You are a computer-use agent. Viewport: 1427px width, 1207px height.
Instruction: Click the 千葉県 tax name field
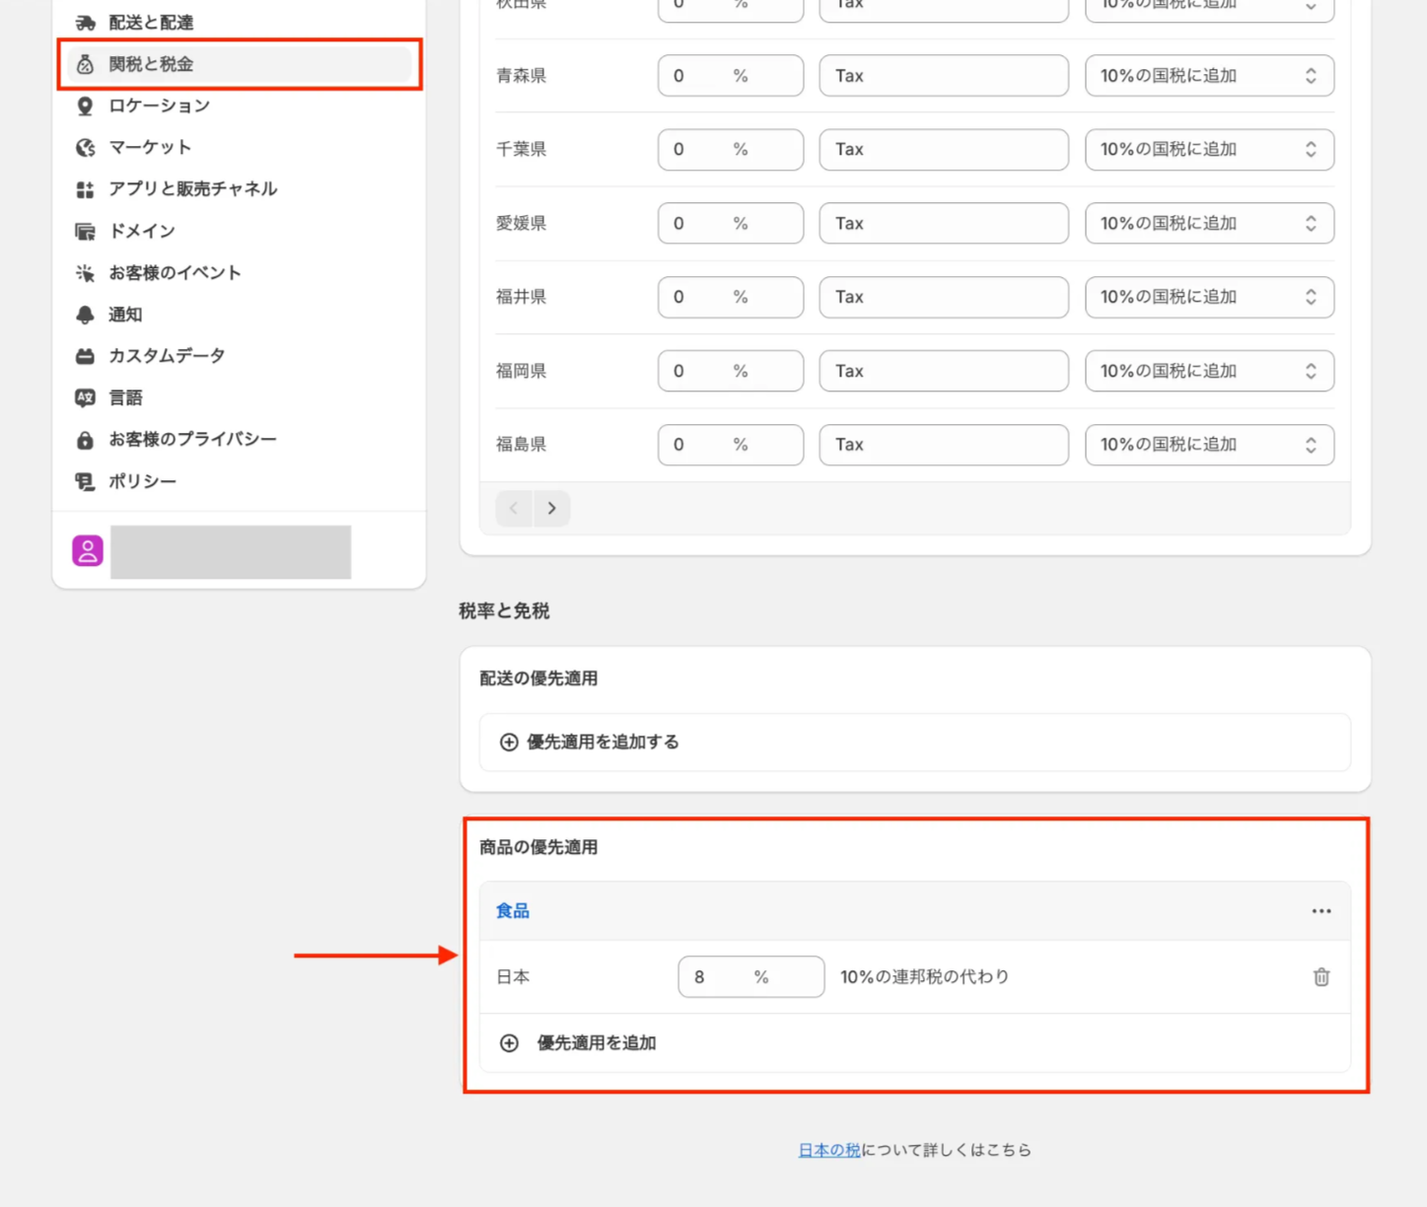tap(944, 150)
